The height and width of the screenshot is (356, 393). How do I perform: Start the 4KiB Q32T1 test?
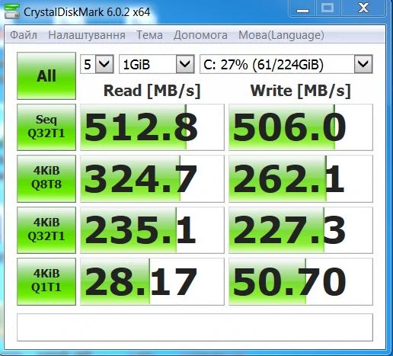[x=46, y=230]
